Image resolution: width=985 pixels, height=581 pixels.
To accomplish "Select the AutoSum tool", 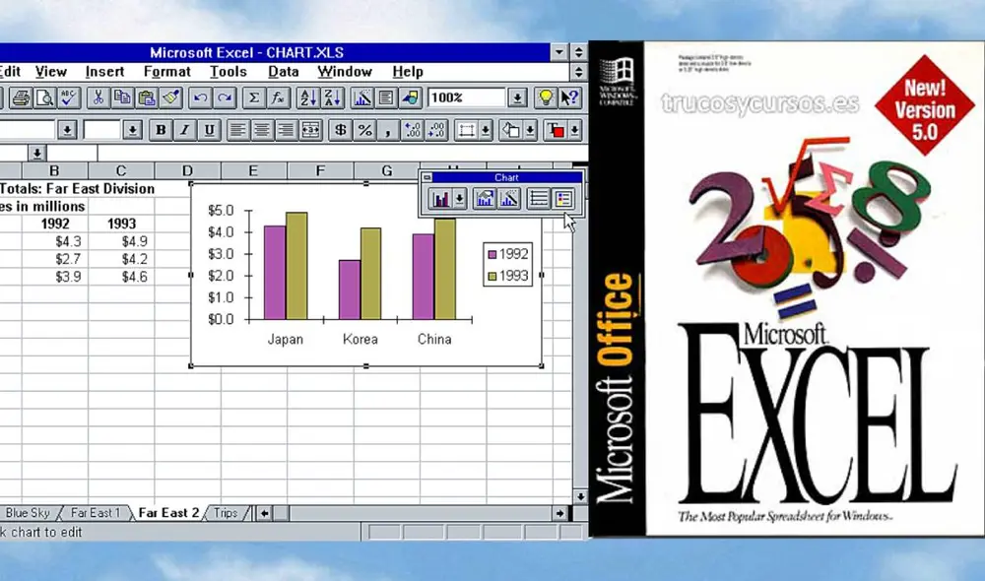I will (x=254, y=97).
